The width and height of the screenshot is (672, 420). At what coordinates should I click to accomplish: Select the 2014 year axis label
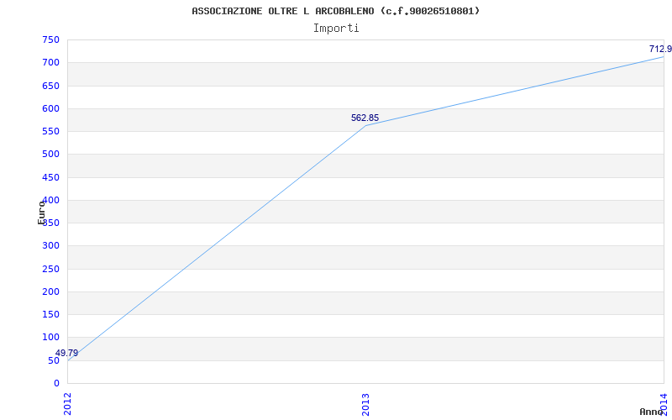point(664,404)
